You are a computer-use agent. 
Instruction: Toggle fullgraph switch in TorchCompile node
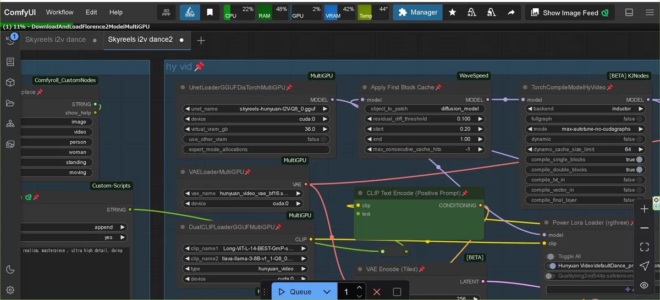point(640,119)
